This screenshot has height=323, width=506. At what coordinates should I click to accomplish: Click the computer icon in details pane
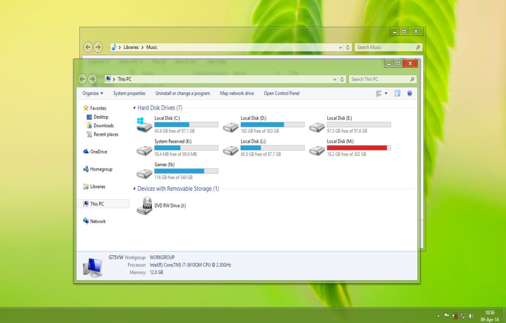(x=93, y=267)
